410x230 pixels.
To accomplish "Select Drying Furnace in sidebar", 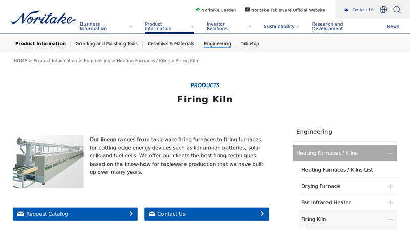I will pos(321,186).
